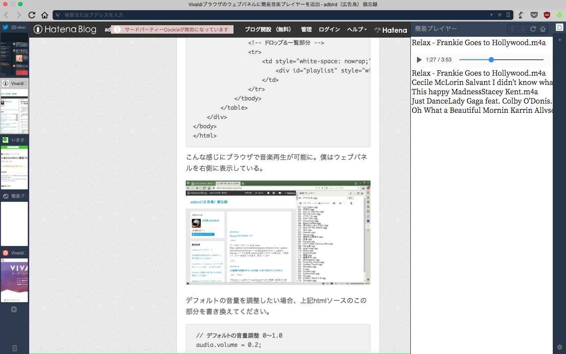Play Relax - Frankie Goes to Hollywood from playlist

tap(478, 73)
